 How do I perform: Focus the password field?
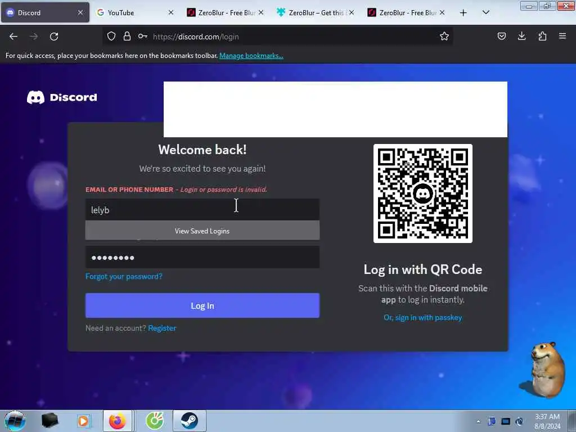point(202,257)
